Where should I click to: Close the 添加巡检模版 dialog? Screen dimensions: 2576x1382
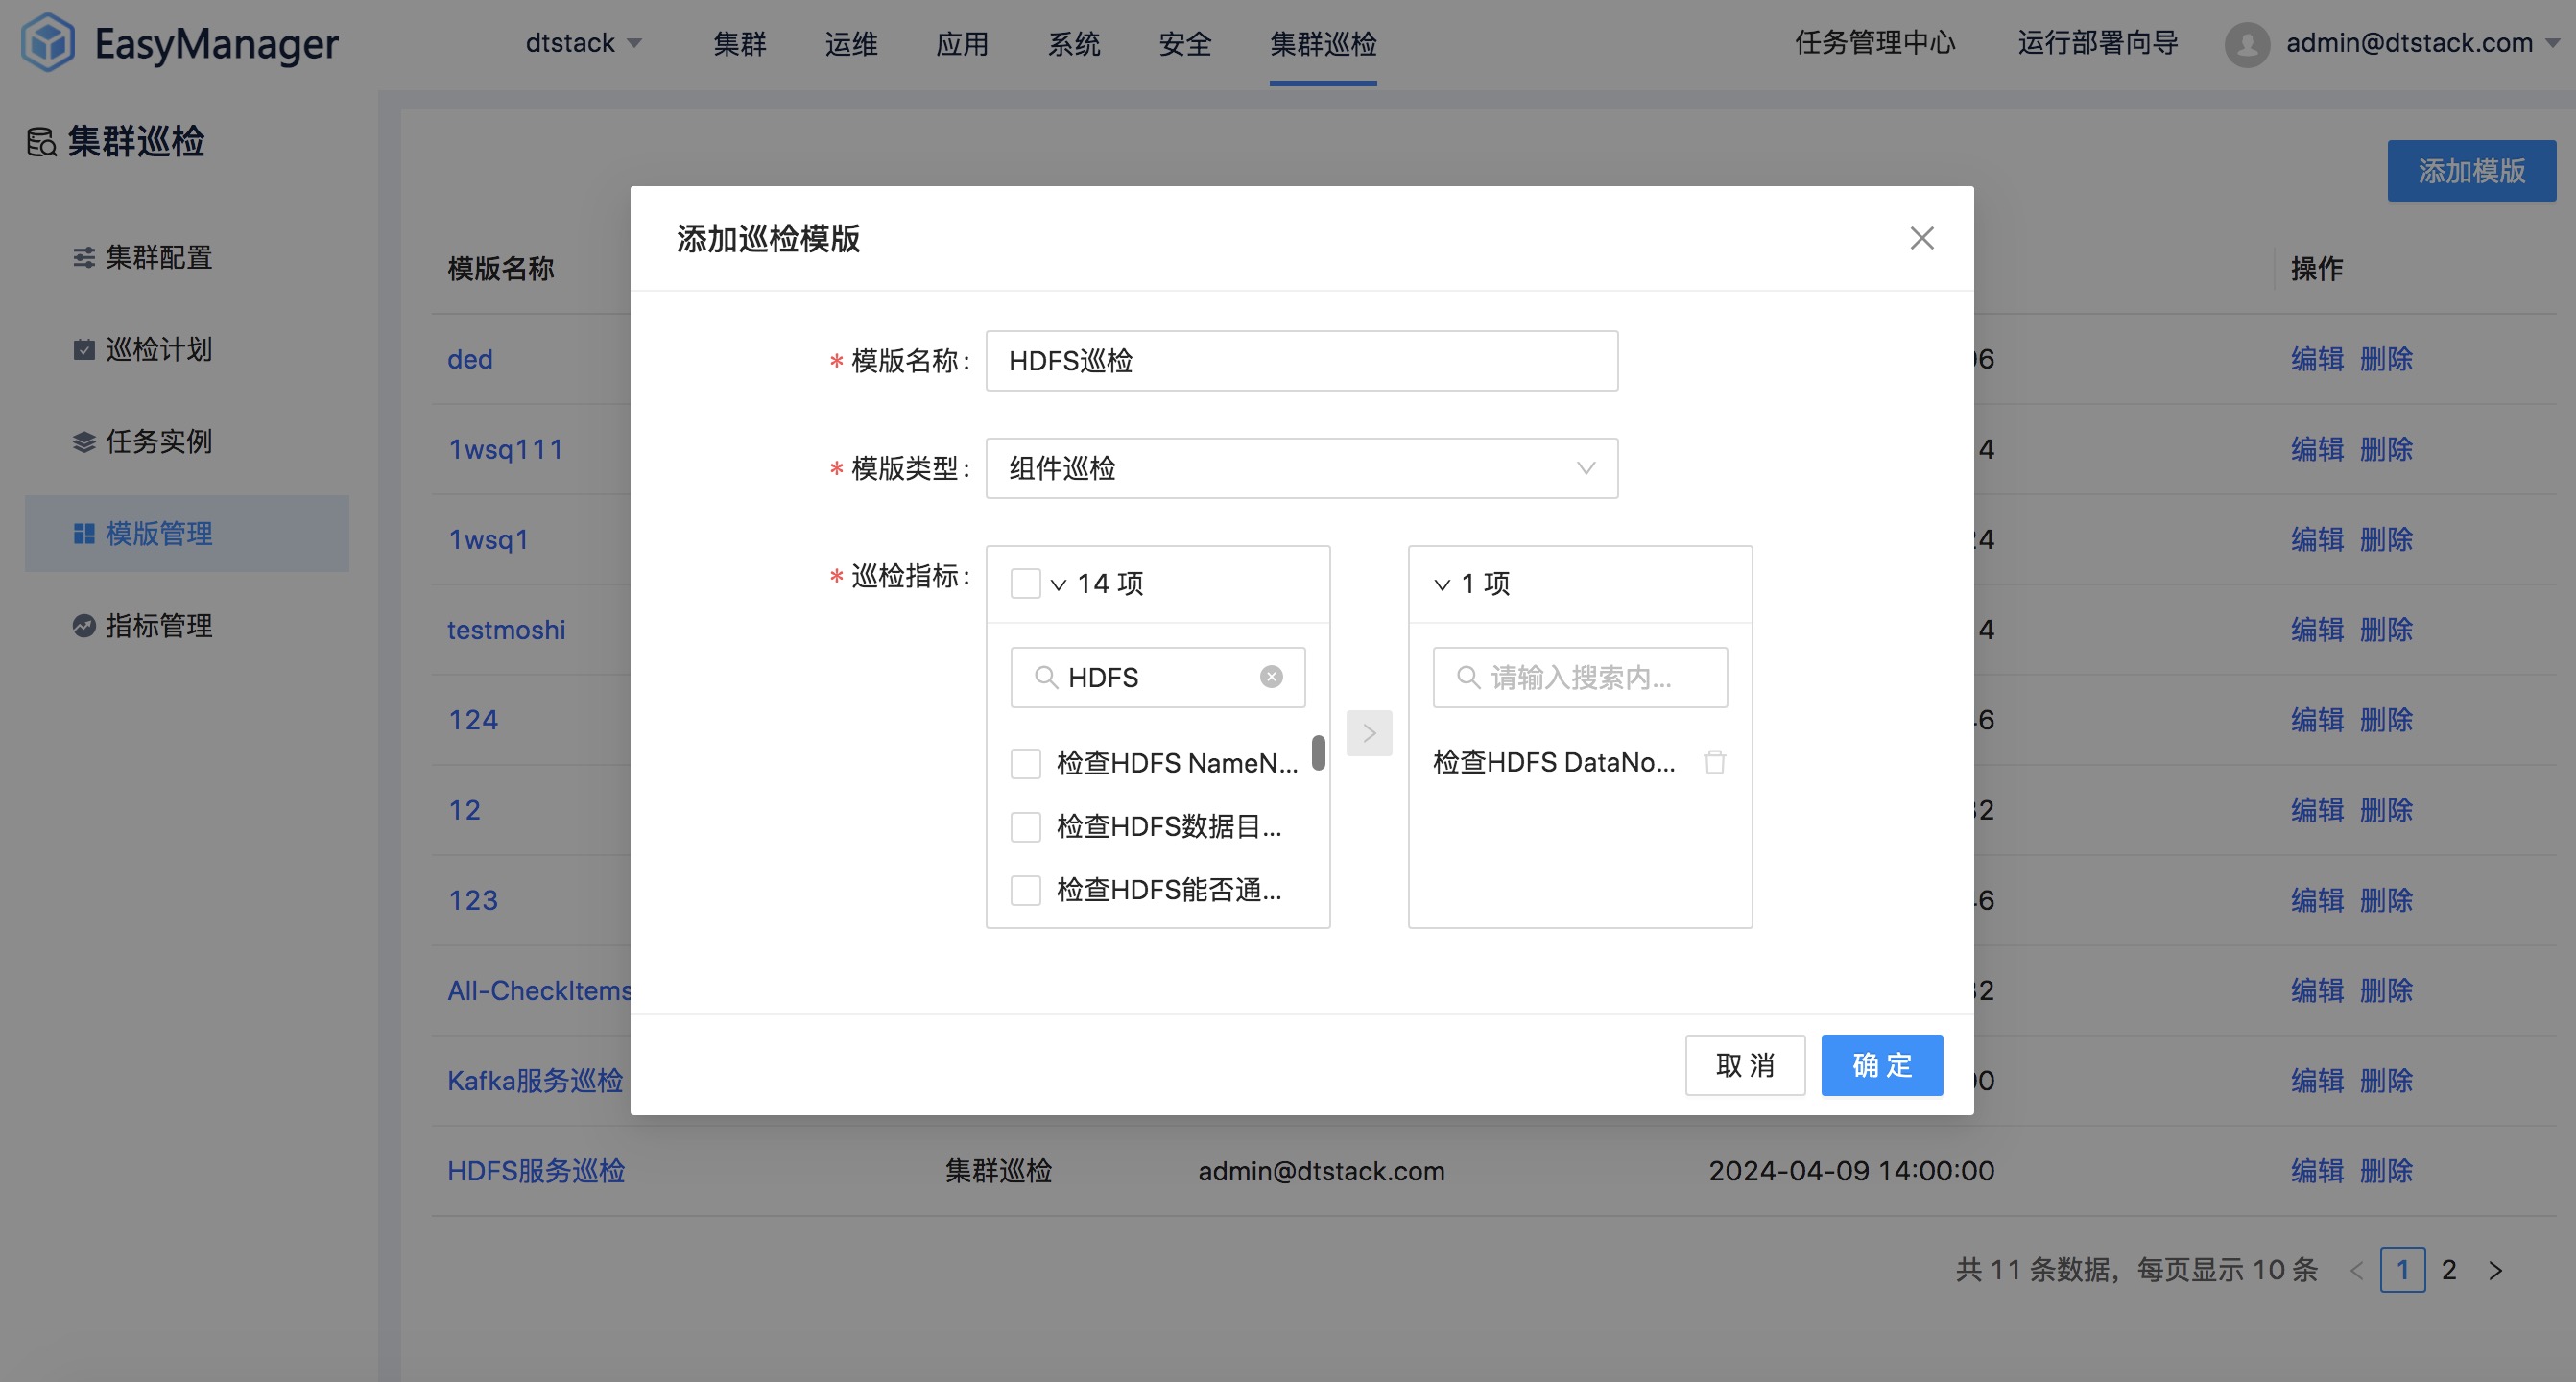click(x=1921, y=238)
